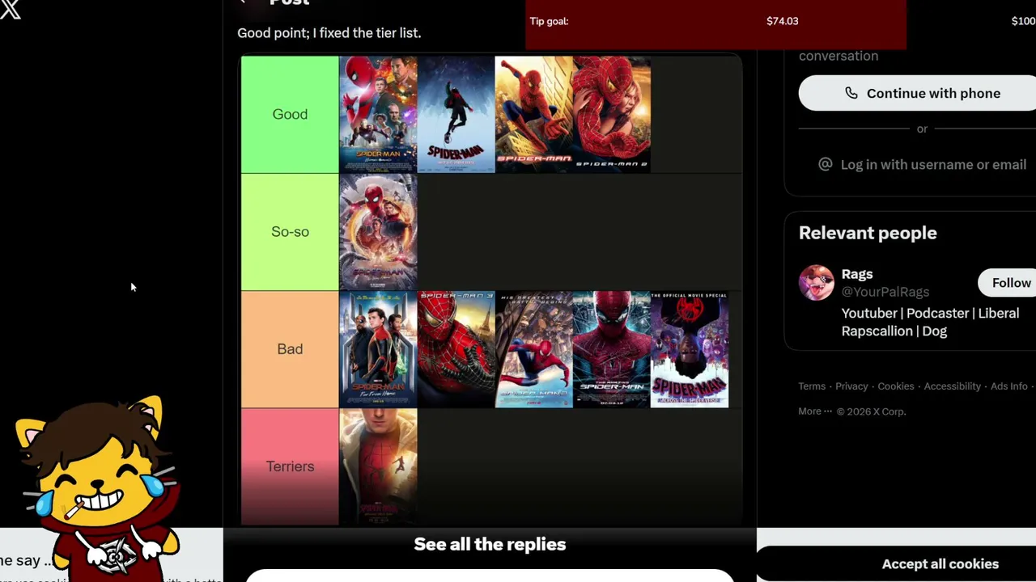Click the orange Bad tier label
Viewport: 1036px width, 582px height.
pos(290,349)
